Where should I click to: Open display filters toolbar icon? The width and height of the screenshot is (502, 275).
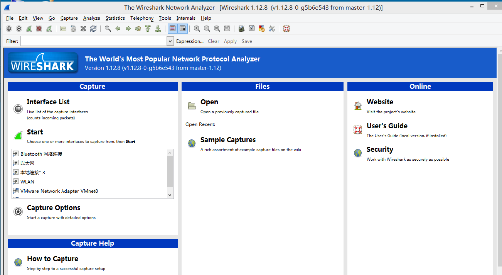click(252, 29)
